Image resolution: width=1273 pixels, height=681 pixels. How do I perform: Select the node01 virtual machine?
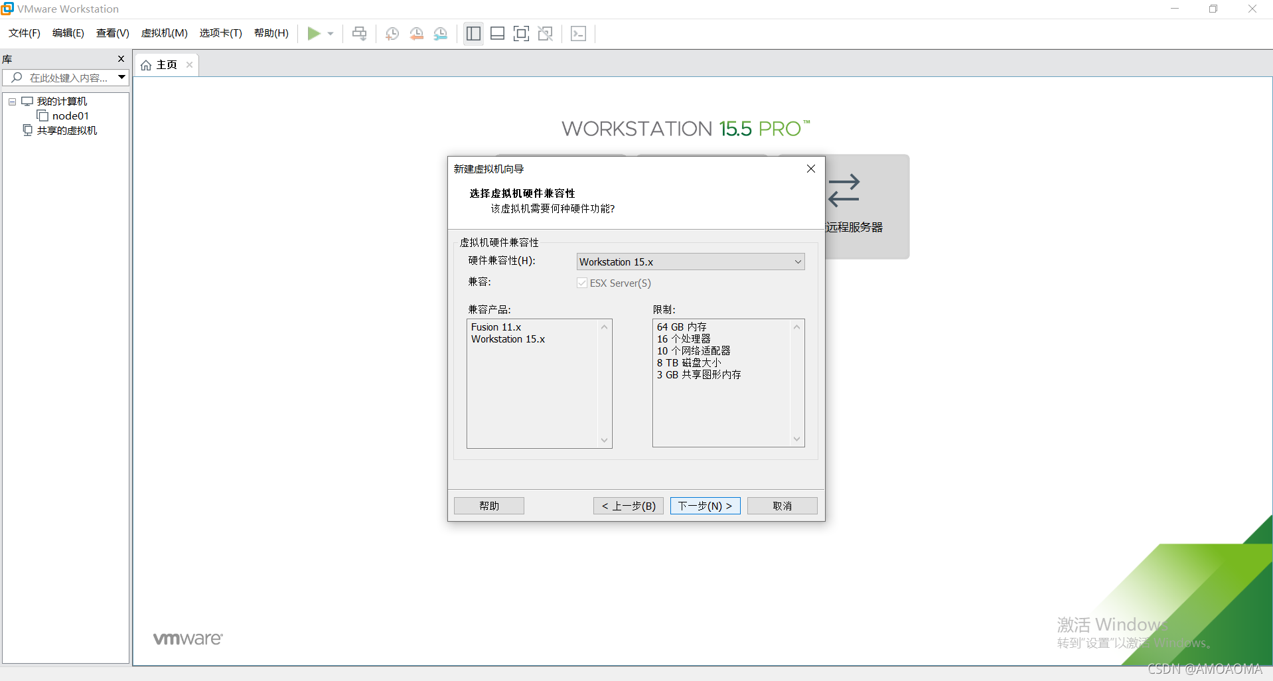tap(70, 116)
